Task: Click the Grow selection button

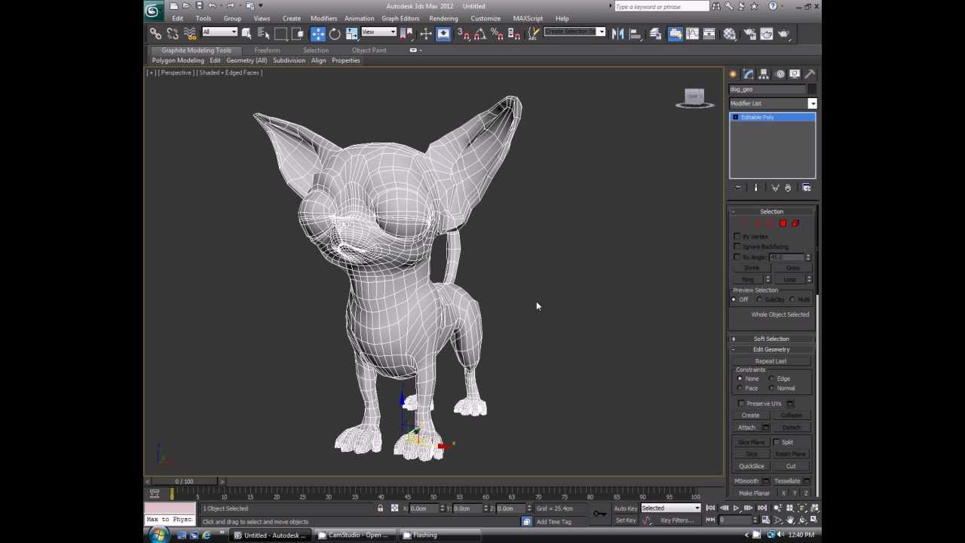Action: [x=793, y=268]
